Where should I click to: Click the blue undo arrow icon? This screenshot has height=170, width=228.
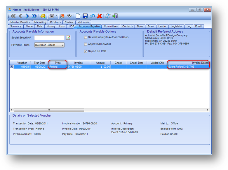tap(92, 16)
